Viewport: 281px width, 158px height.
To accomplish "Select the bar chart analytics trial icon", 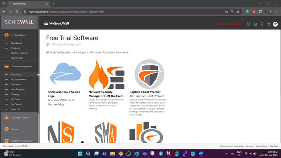I will (x=146, y=132).
